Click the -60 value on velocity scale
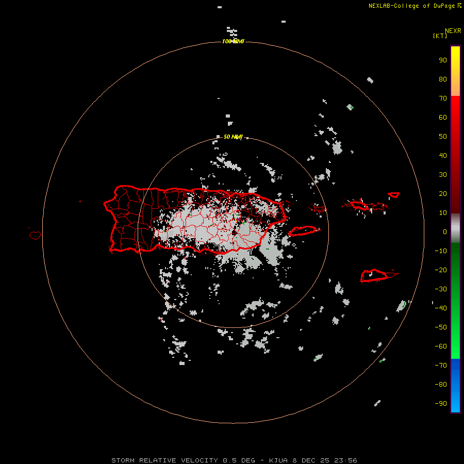464x464 pixels. tap(441, 346)
